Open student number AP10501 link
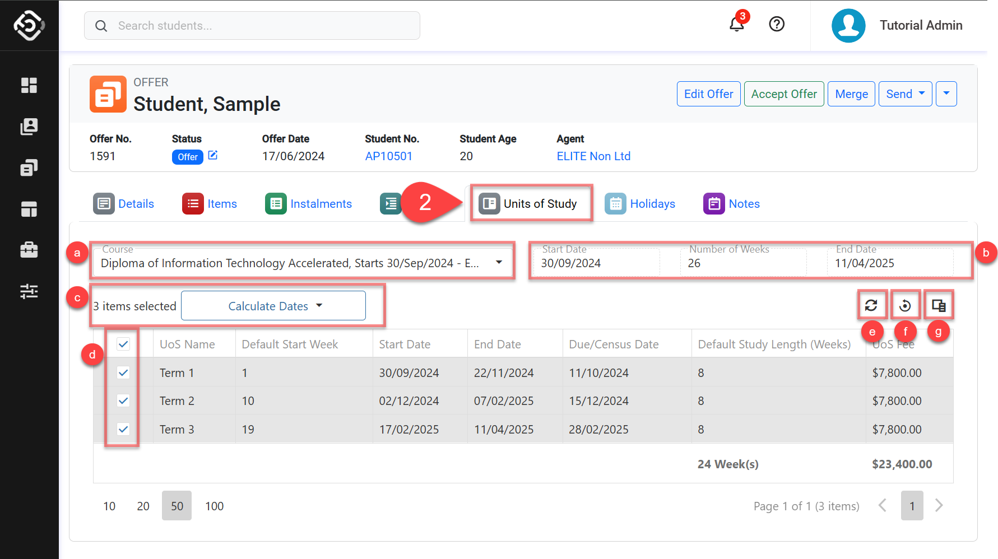 389,156
